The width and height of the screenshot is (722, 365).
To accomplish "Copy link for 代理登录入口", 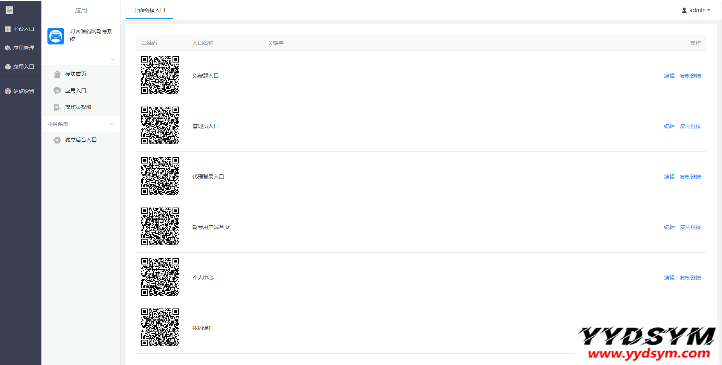I will [x=690, y=177].
